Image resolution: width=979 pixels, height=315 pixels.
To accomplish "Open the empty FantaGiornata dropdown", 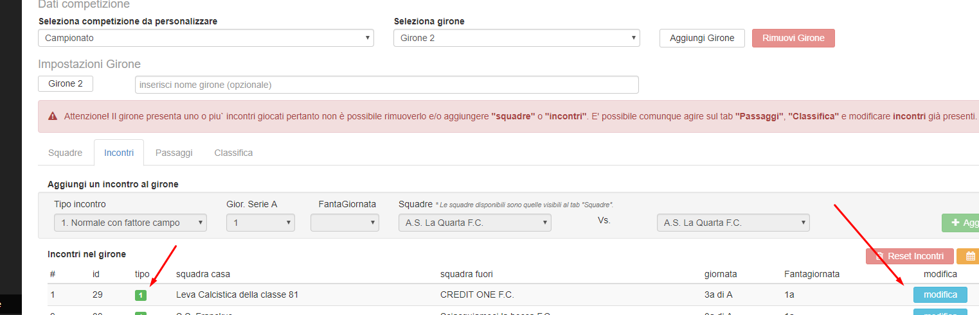I will (x=345, y=223).
